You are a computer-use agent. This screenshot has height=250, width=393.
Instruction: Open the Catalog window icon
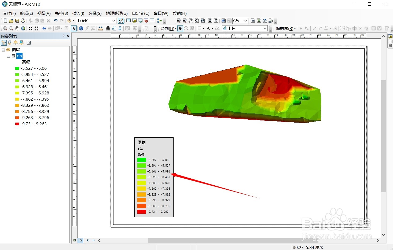click(x=134, y=21)
